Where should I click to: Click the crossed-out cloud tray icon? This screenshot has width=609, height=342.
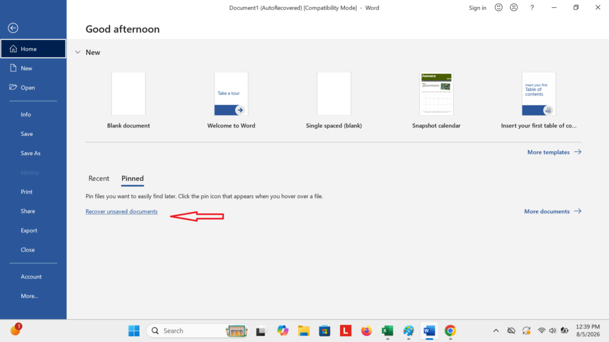click(x=511, y=331)
